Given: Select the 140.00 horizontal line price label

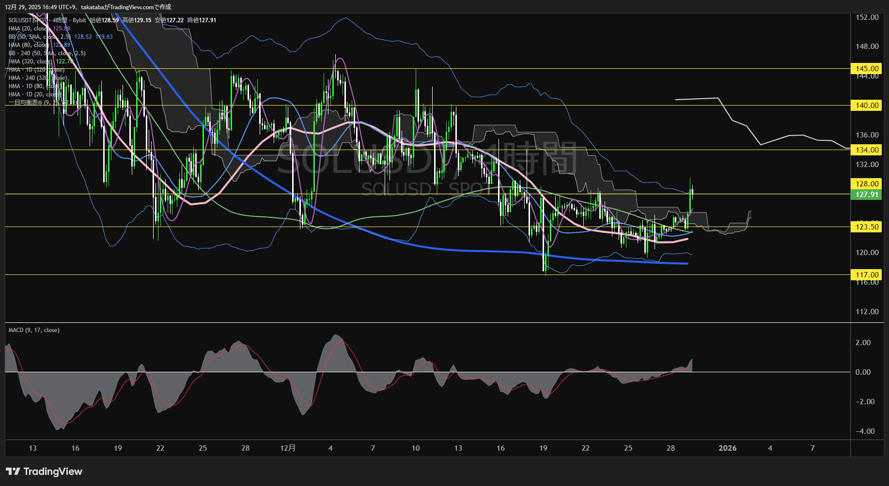Looking at the screenshot, I should [866, 106].
